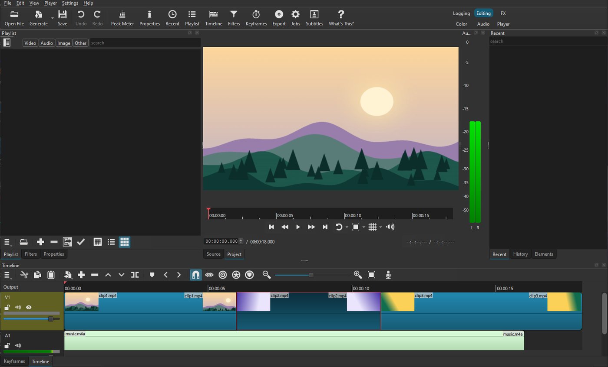Split clip at playhead

pyautogui.click(x=135, y=275)
